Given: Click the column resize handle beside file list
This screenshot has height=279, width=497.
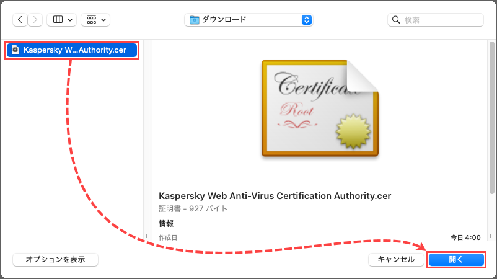Looking at the screenshot, I should (x=147, y=236).
